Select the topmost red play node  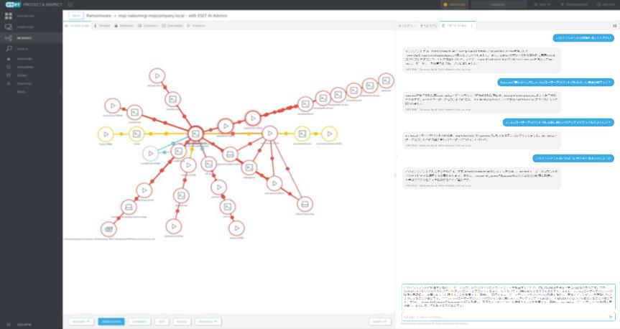(157, 76)
